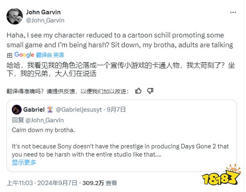Click the thumbs up translation feedback icon
This screenshot has height=192, width=246.
pyautogui.click(x=138, y=91)
